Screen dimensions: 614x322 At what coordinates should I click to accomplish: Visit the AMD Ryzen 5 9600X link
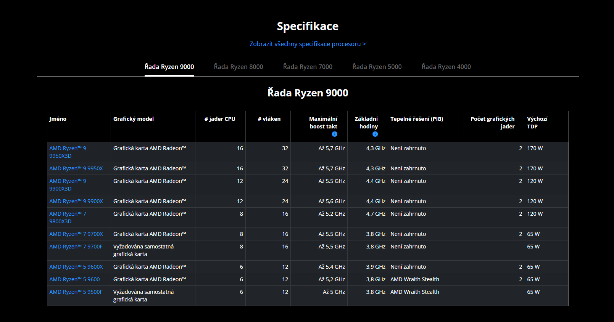(76, 267)
